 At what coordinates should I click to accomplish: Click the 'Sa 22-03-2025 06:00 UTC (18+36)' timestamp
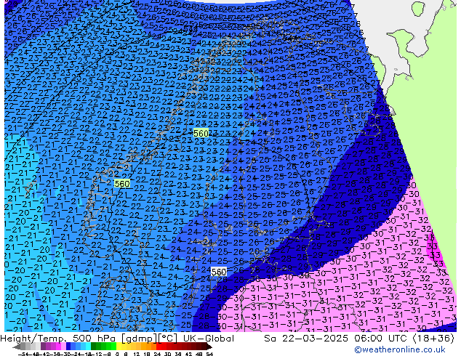click(359, 339)
